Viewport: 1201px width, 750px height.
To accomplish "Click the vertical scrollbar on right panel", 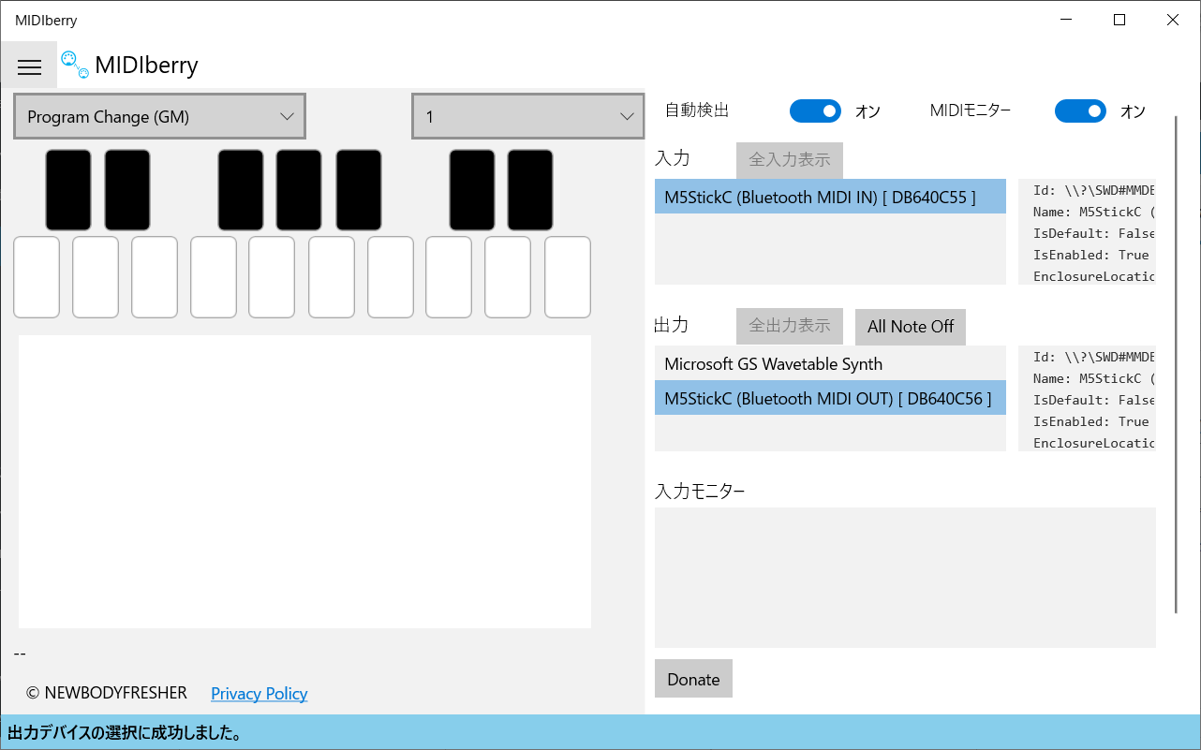I will coord(1176,365).
